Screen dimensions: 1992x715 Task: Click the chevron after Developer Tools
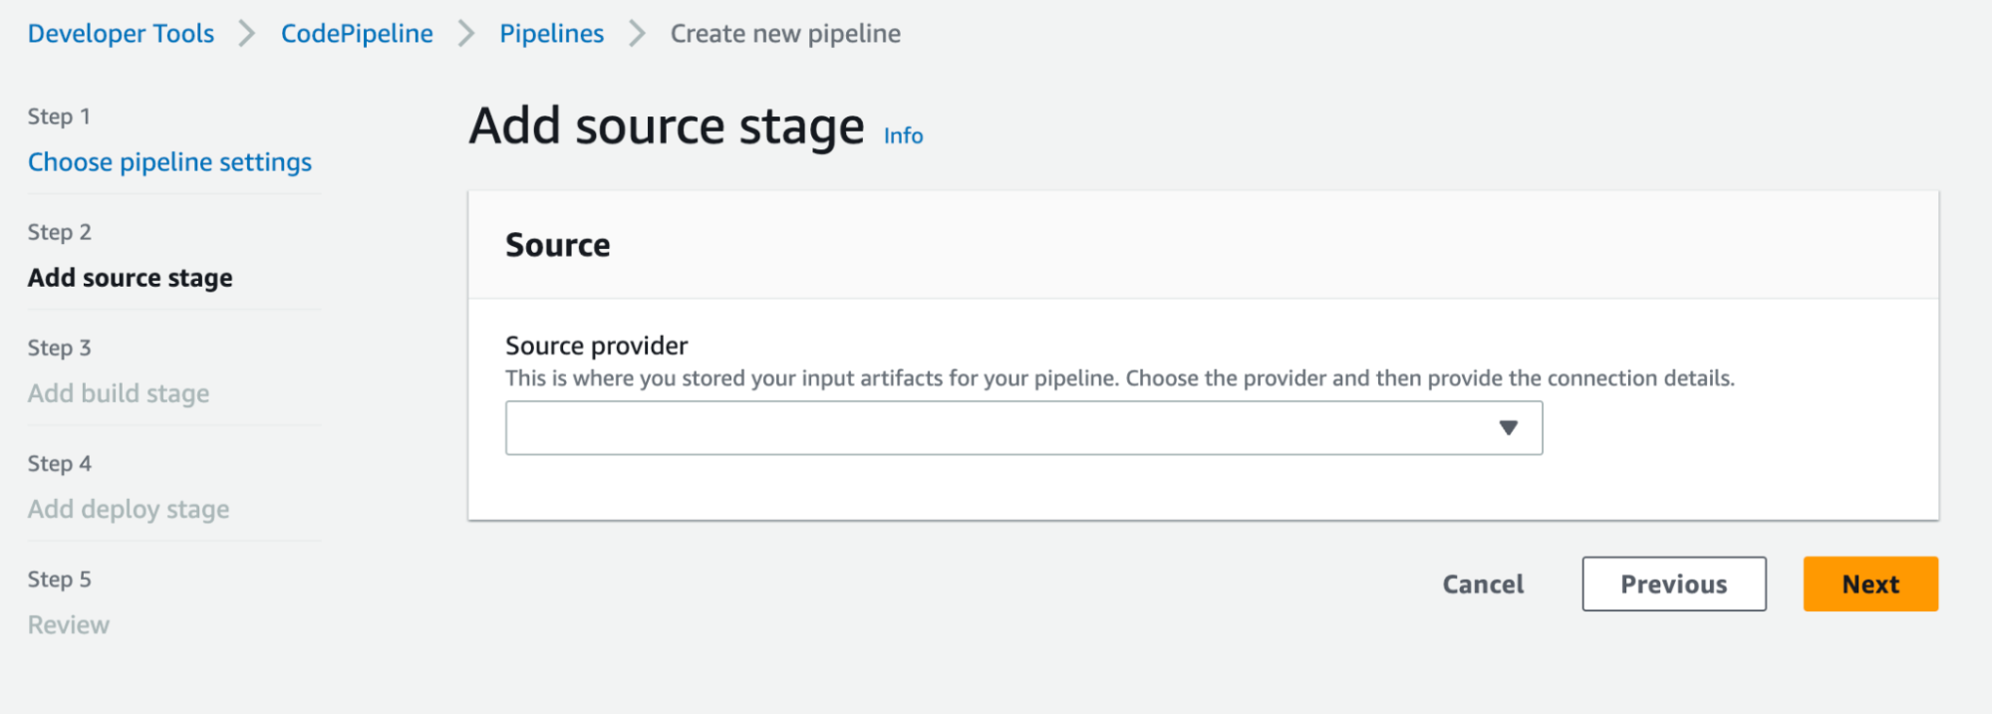point(247,34)
